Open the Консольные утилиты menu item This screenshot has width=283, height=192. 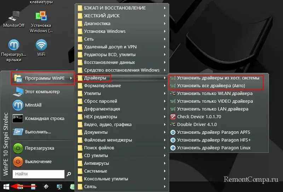click(122, 179)
